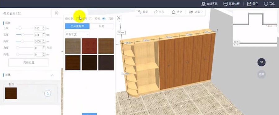
Task: Save the design with 保存
Action: click(x=252, y=4)
